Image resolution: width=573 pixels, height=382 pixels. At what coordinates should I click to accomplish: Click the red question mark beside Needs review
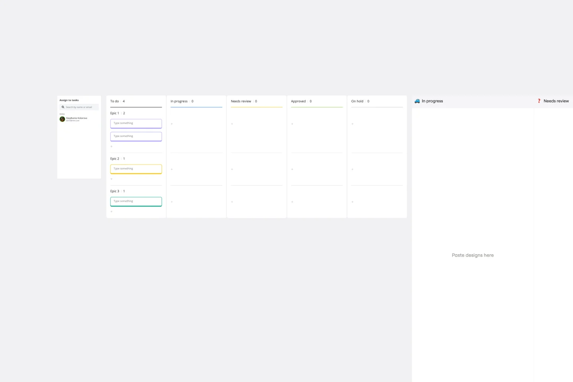point(539,101)
